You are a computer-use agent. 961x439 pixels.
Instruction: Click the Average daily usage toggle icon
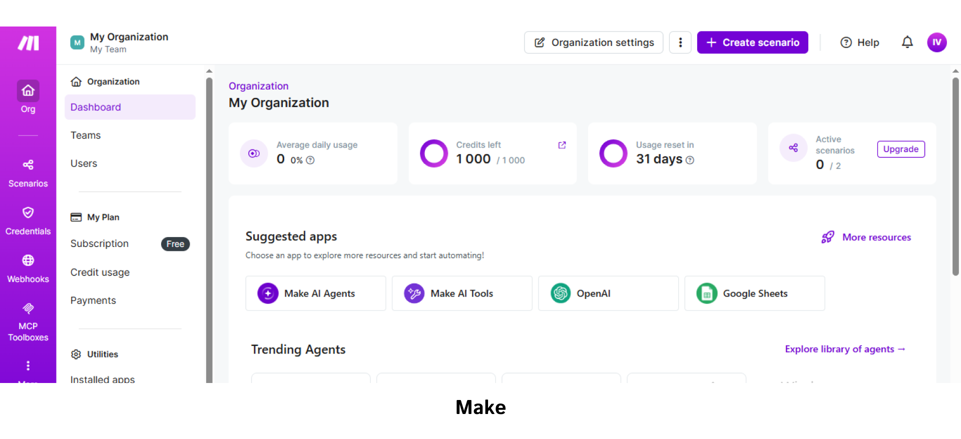click(x=254, y=153)
